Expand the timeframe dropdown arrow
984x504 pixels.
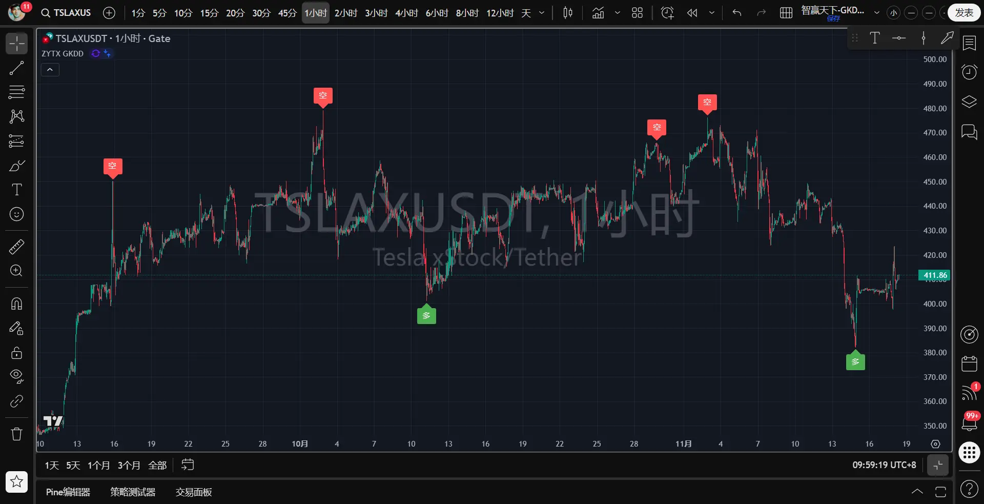pyautogui.click(x=542, y=13)
